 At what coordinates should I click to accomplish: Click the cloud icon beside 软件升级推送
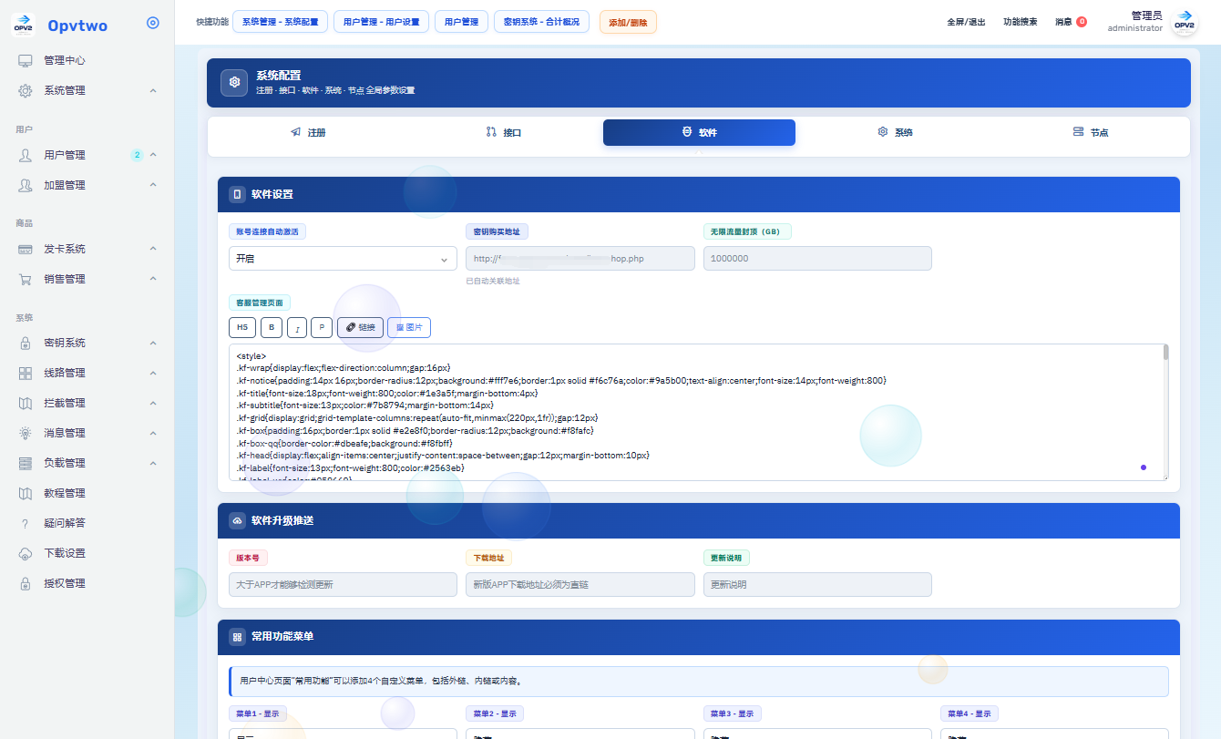pos(237,520)
